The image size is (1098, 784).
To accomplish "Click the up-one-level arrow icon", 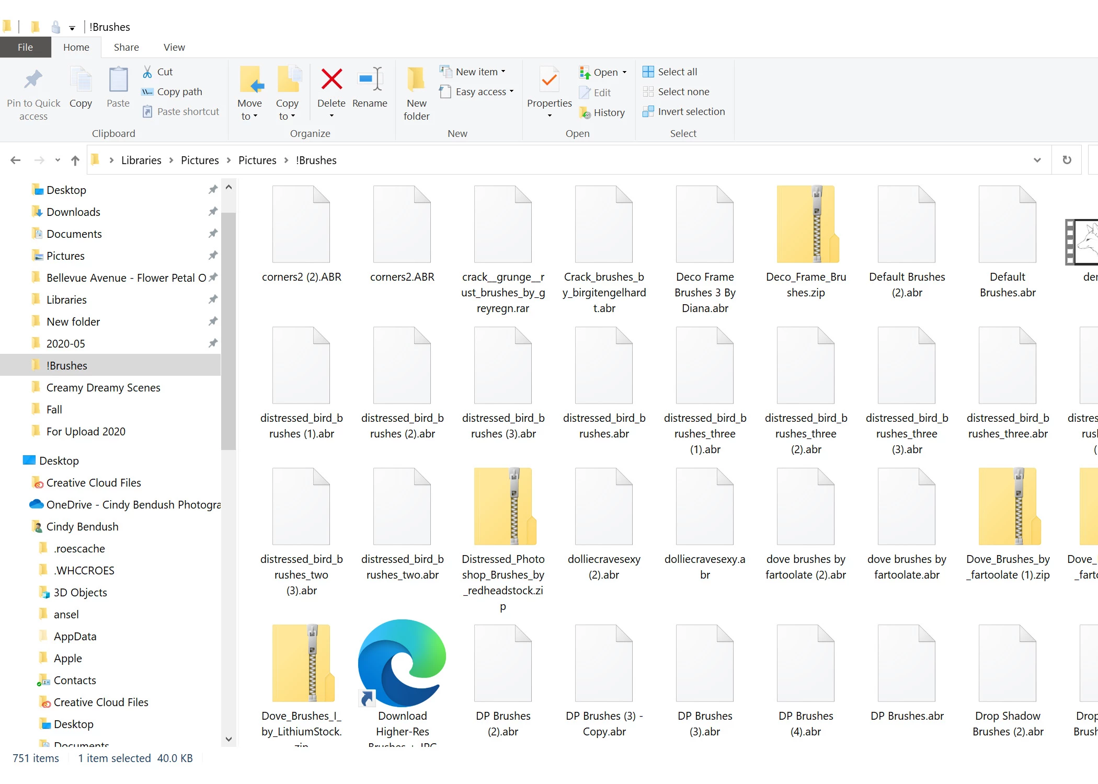I will click(75, 160).
